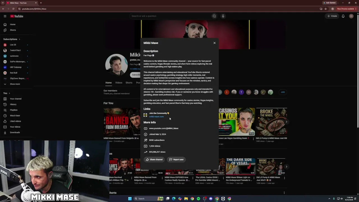The height and width of the screenshot is (202, 359).
Task: Click the '809K subscribers' text
Action: (x=157, y=140)
